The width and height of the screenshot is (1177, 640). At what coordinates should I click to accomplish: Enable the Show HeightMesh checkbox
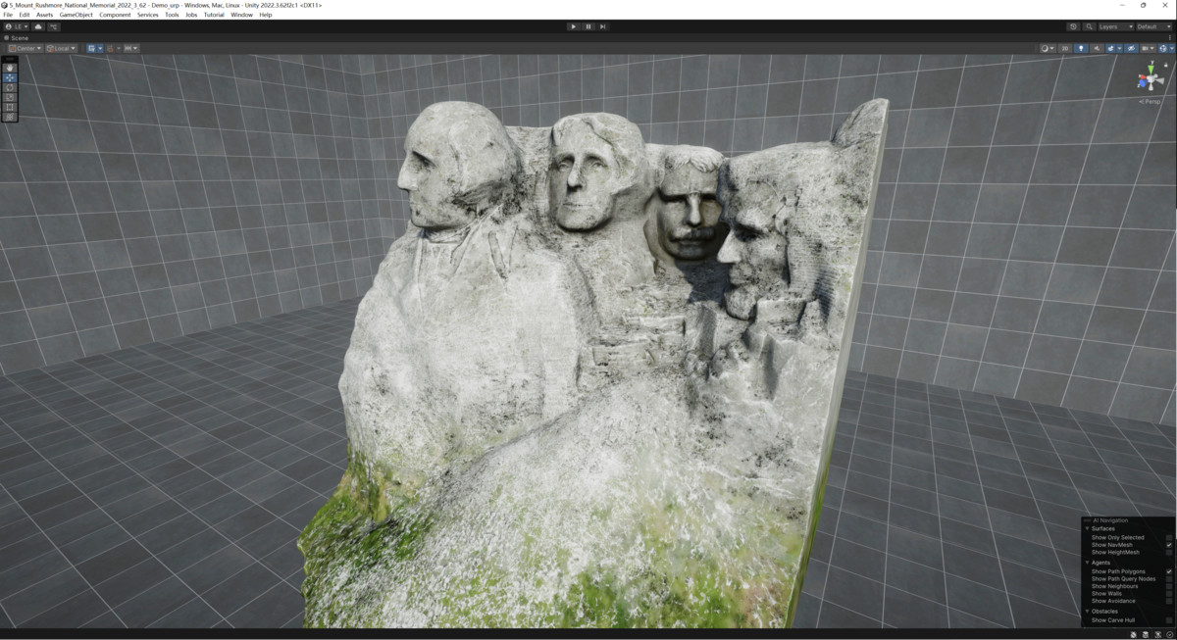1169,552
